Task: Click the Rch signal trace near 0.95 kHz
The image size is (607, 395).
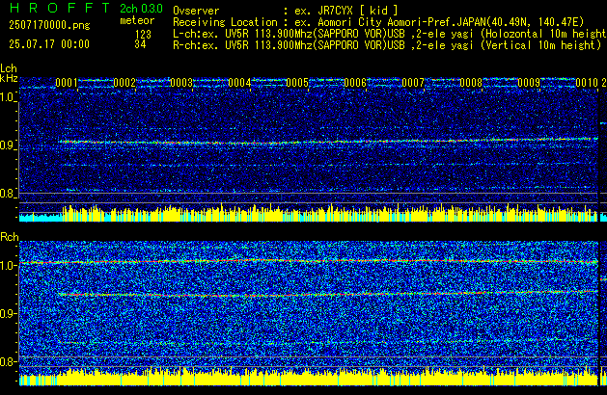Action: click(328, 294)
